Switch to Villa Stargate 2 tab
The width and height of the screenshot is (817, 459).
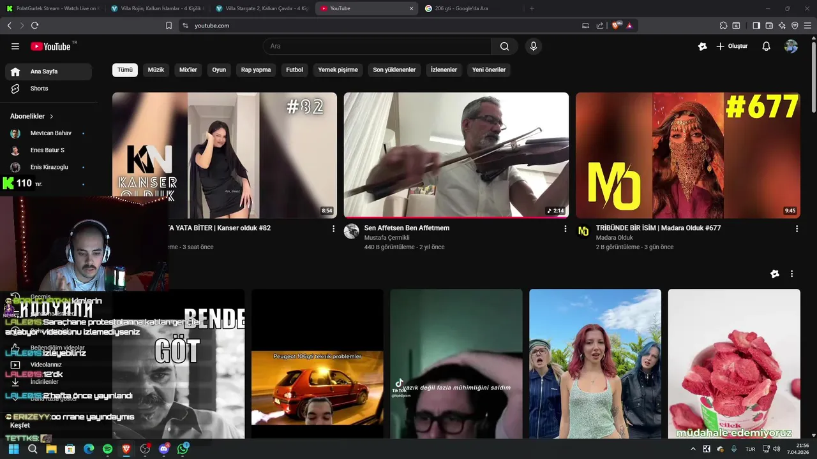[262, 8]
